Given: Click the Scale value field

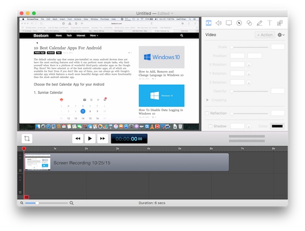Looking at the screenshot, I should (278, 47).
